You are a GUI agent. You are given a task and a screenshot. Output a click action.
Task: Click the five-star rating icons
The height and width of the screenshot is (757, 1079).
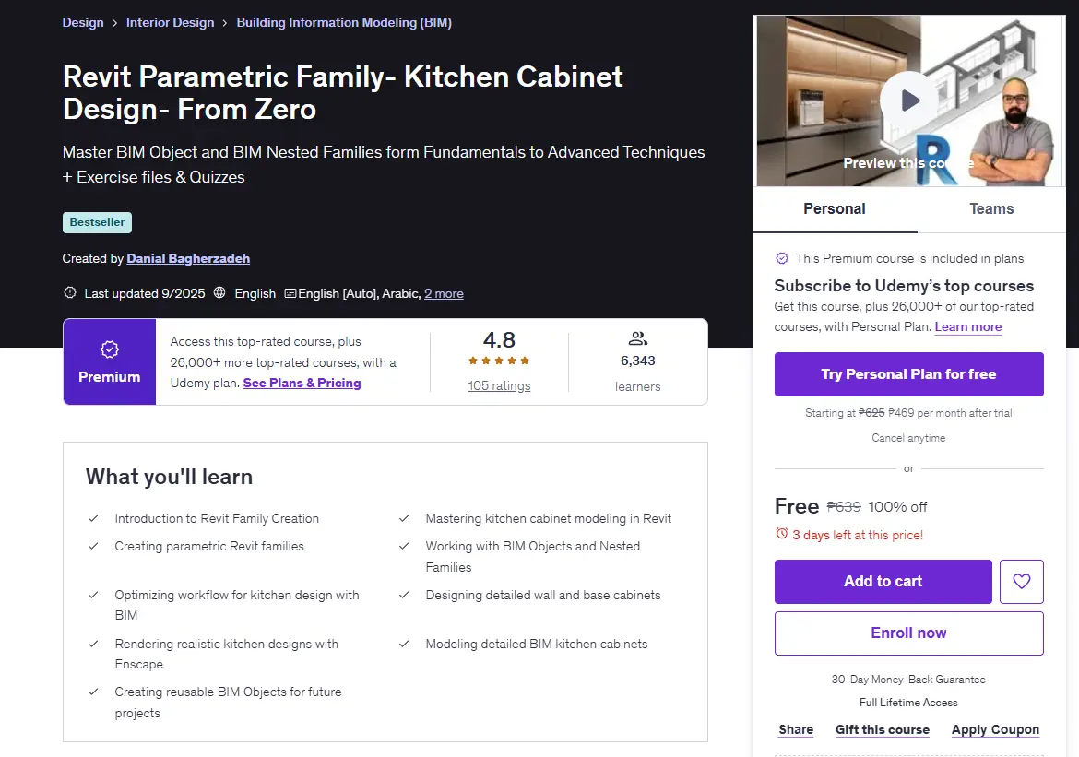click(499, 361)
